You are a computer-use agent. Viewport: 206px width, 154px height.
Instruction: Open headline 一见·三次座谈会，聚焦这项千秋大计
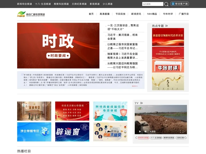[123, 27]
